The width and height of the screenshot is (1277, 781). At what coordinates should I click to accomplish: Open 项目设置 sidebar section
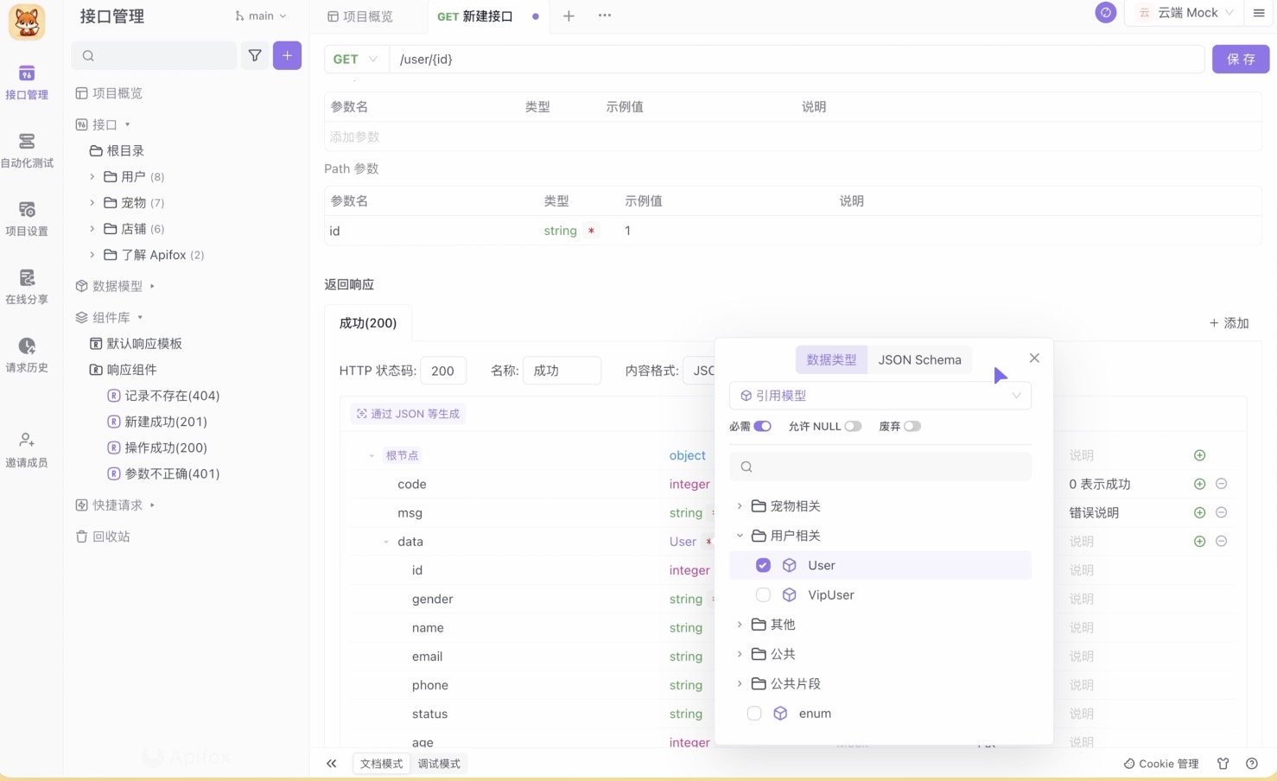[x=27, y=219]
